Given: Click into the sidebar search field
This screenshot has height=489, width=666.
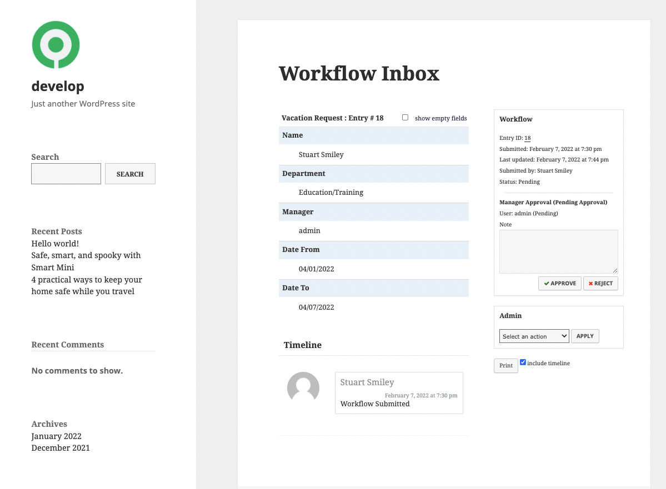Looking at the screenshot, I should coord(66,174).
